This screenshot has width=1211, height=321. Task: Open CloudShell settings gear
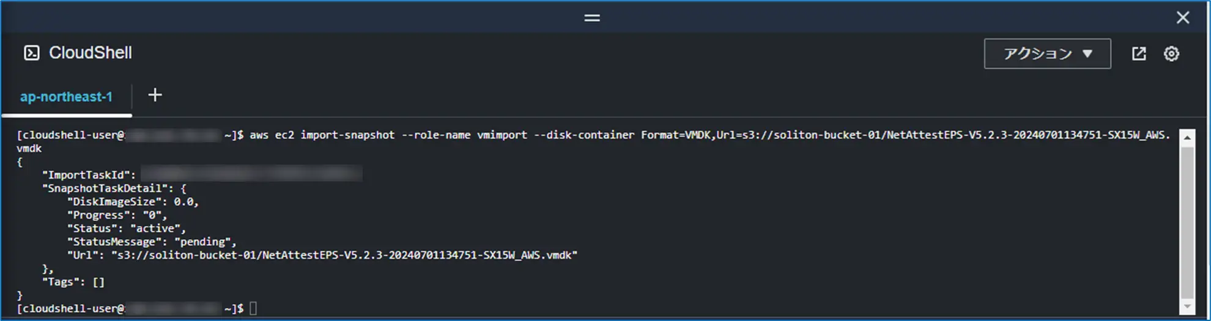click(1171, 54)
